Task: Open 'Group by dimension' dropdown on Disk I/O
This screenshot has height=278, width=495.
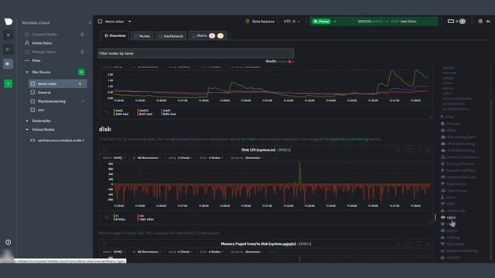Action: pyautogui.click(x=254, y=158)
